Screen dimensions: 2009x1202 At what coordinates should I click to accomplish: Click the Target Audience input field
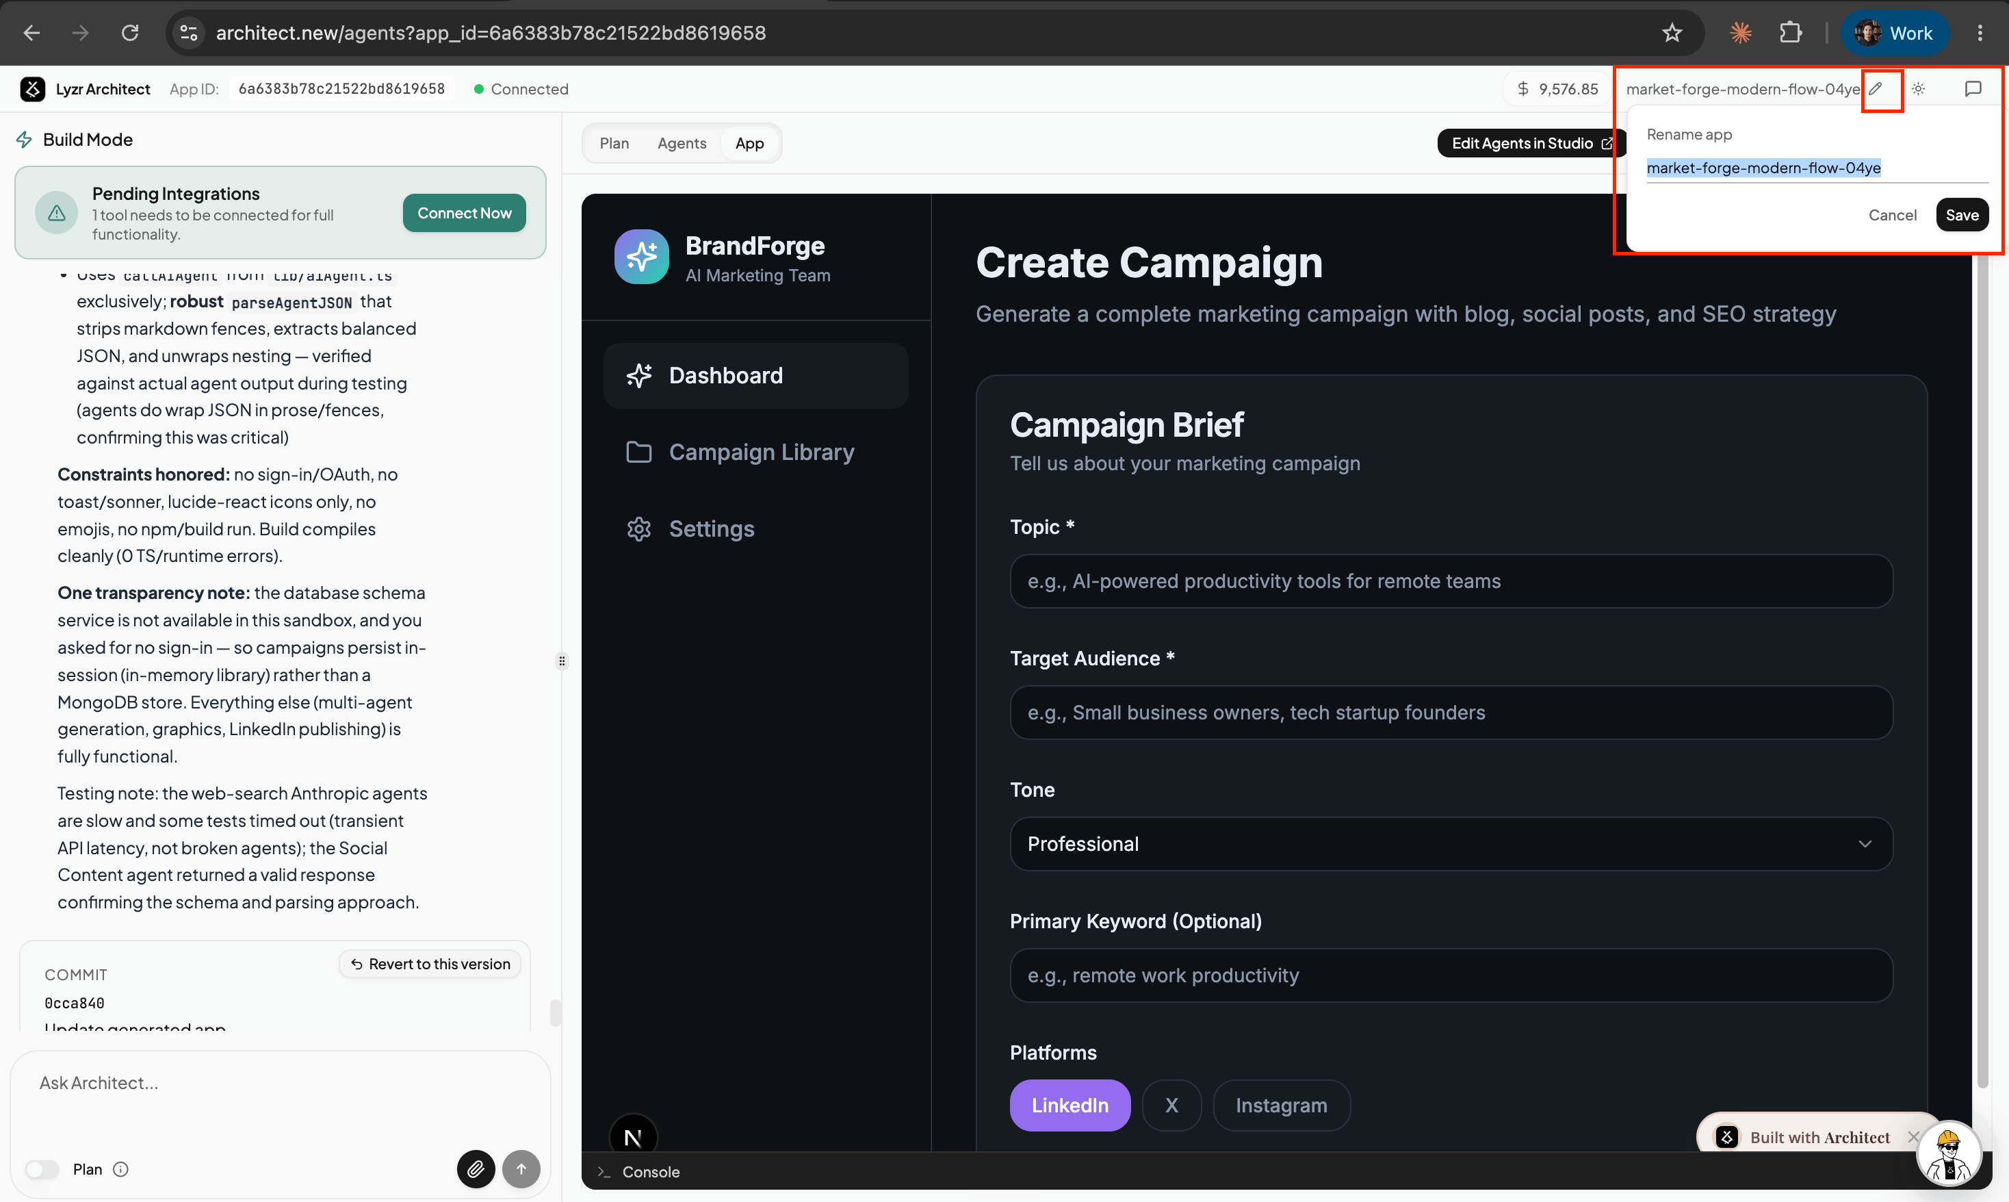coord(1451,713)
